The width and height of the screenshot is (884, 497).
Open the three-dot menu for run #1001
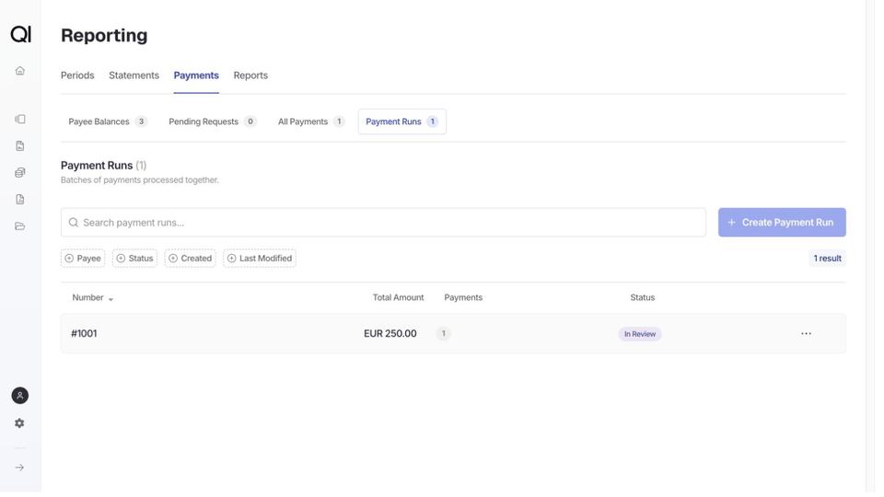pos(813,337)
